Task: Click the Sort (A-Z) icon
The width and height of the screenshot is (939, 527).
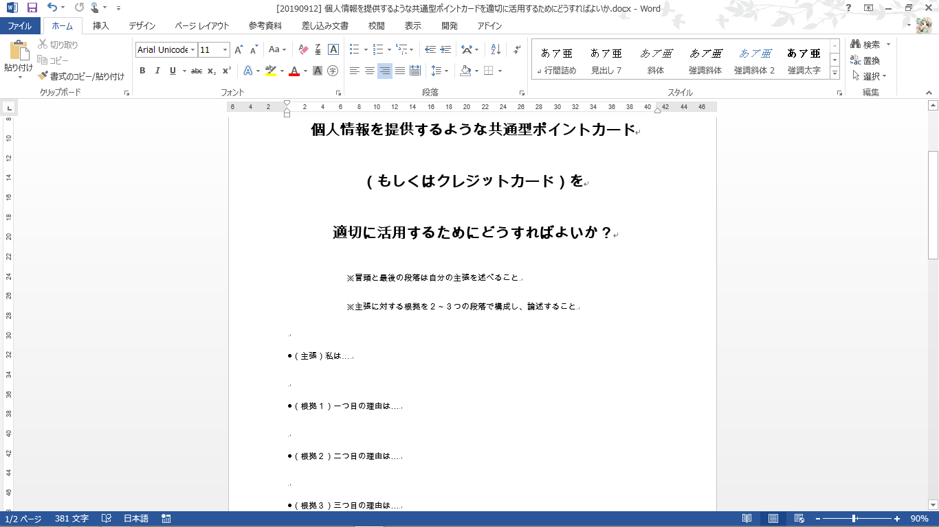Action: 496,49
